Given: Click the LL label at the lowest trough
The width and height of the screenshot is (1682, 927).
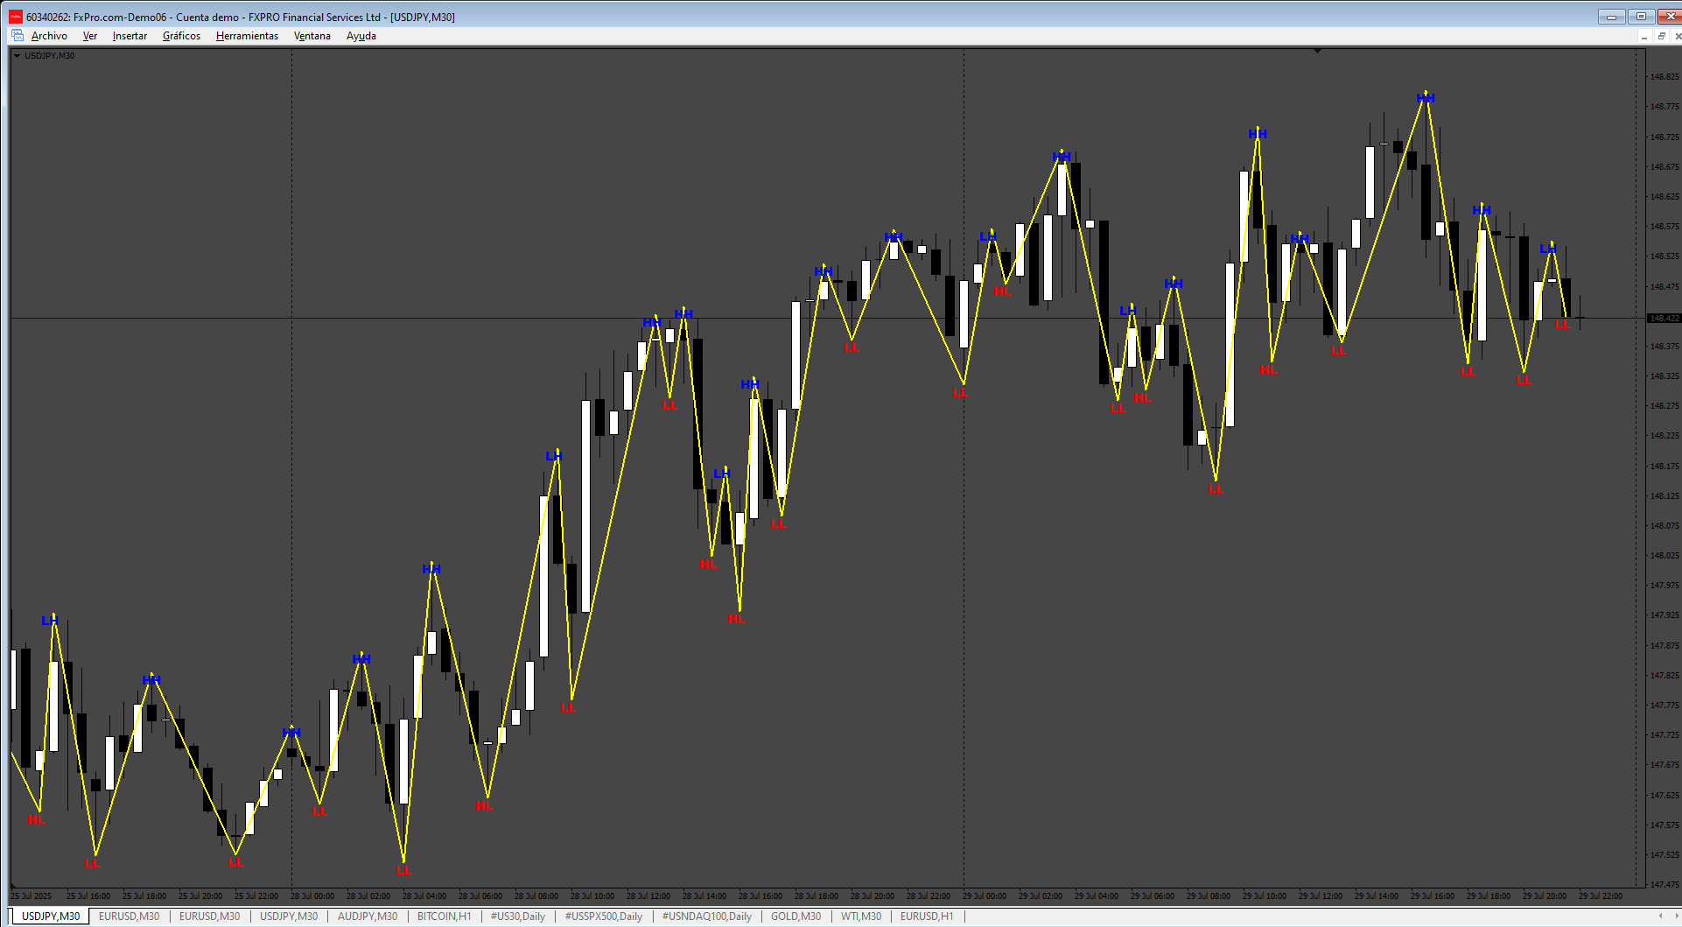Looking at the screenshot, I should coord(403,870).
